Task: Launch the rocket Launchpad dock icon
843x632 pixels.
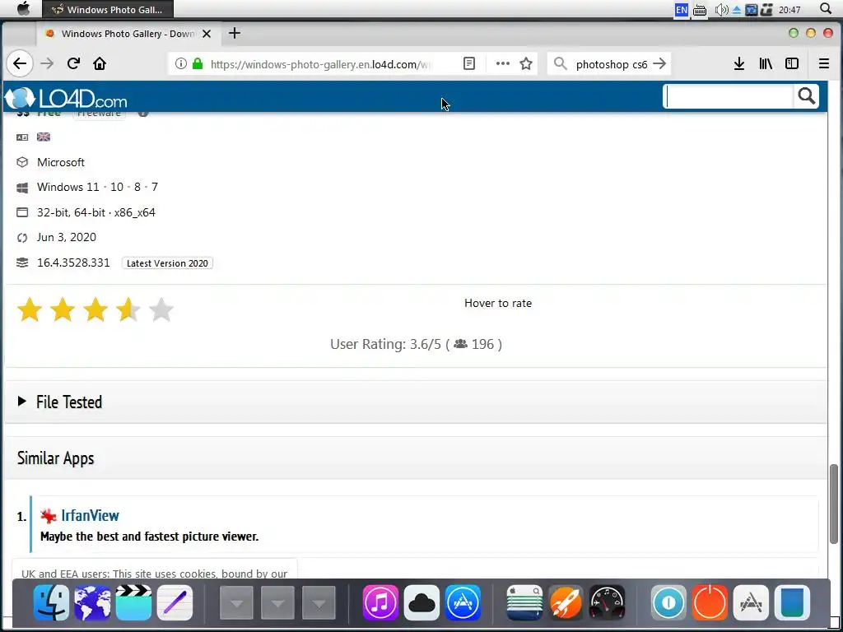Action: pos(566,603)
